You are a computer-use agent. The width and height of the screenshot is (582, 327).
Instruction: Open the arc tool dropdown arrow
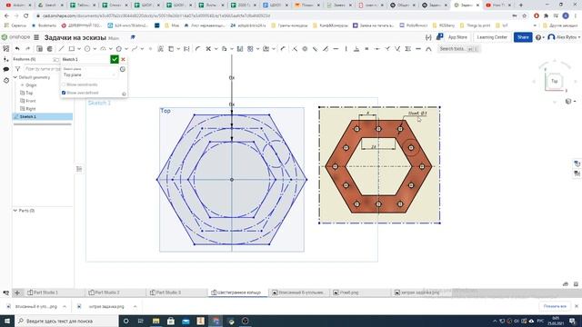[x=111, y=48]
